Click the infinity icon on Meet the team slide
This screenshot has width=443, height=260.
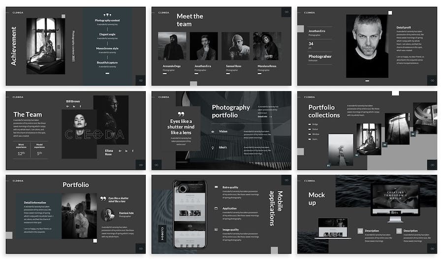pyautogui.click(x=286, y=12)
